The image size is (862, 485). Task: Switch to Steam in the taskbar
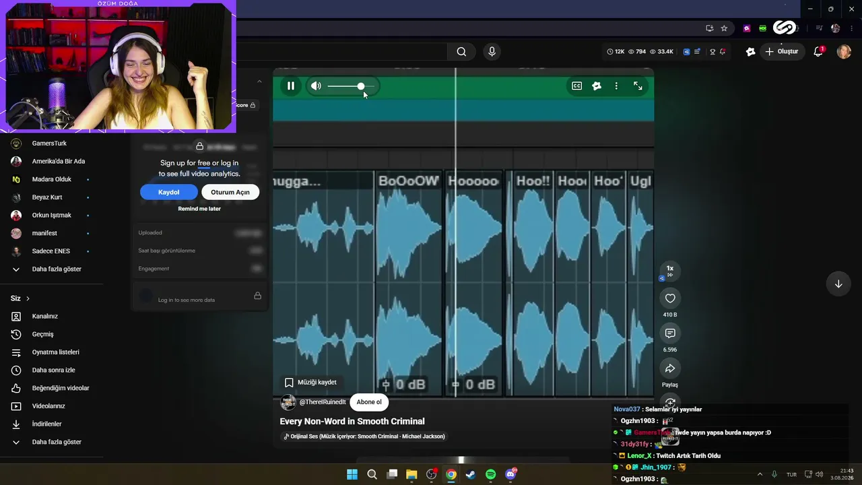[471, 474]
